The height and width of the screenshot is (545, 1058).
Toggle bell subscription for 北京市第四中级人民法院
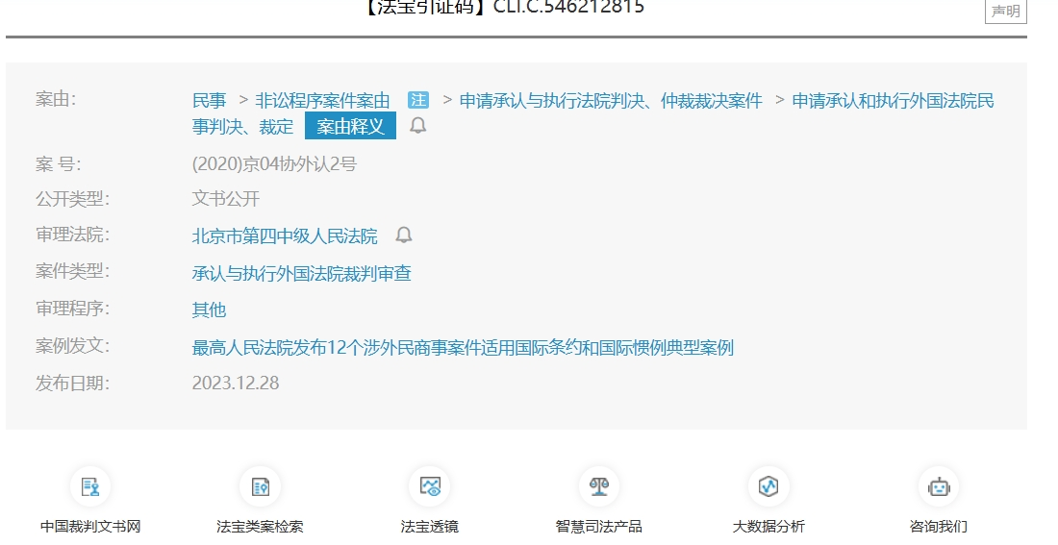click(x=404, y=235)
